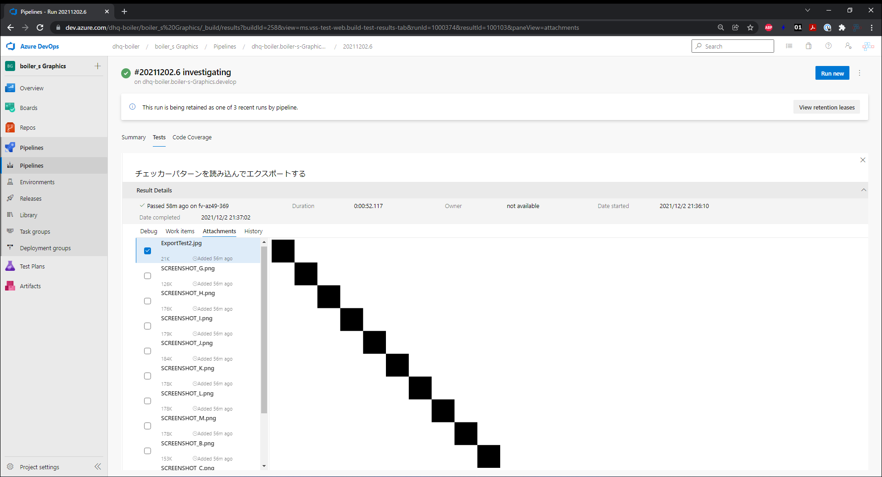
Task: Open a new browser tab
Action: tap(124, 11)
